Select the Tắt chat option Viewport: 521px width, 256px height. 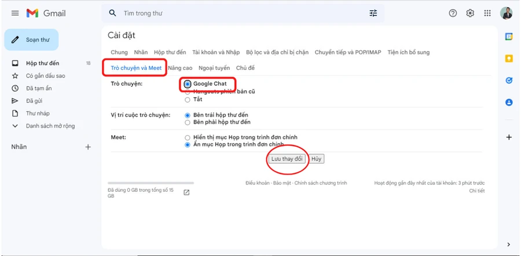188,100
